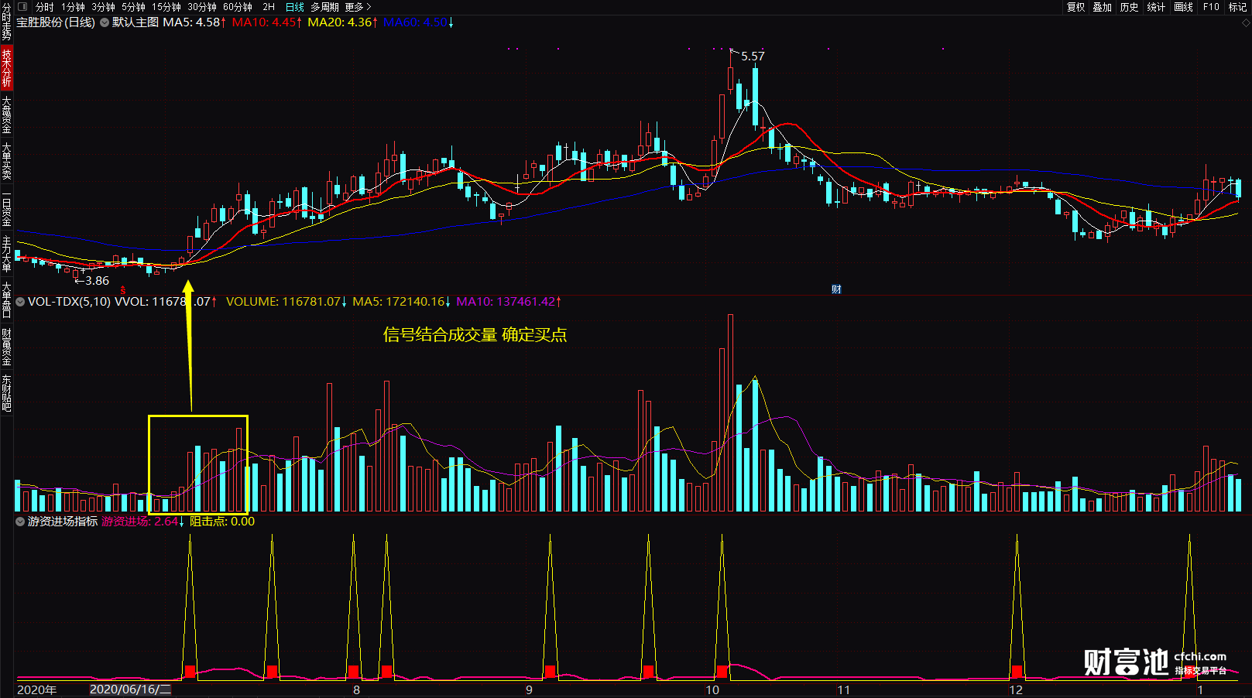Select the 3分钟 period
This screenshot has height=698, width=1252.
point(103,7)
